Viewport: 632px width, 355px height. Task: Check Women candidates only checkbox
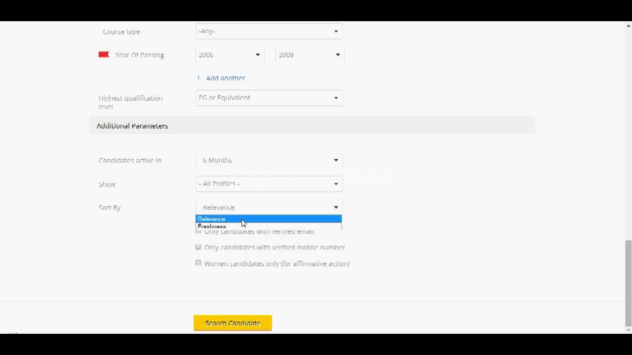point(198,263)
